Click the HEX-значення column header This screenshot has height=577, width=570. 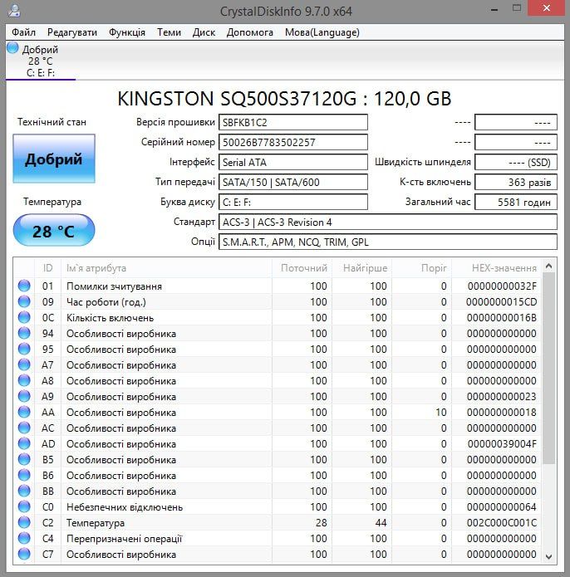[497, 268]
